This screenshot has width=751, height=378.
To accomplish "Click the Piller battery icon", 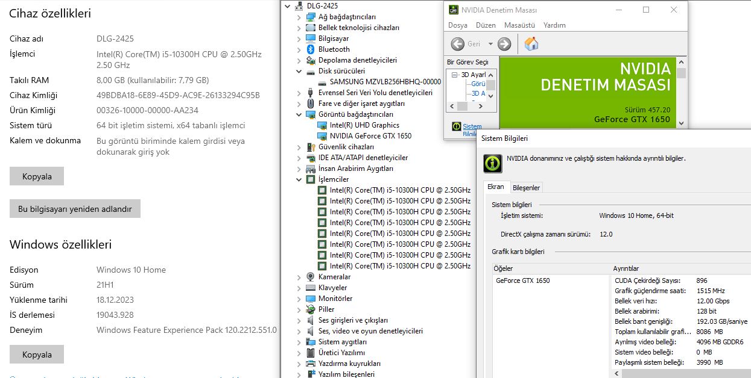I will click(311, 309).
